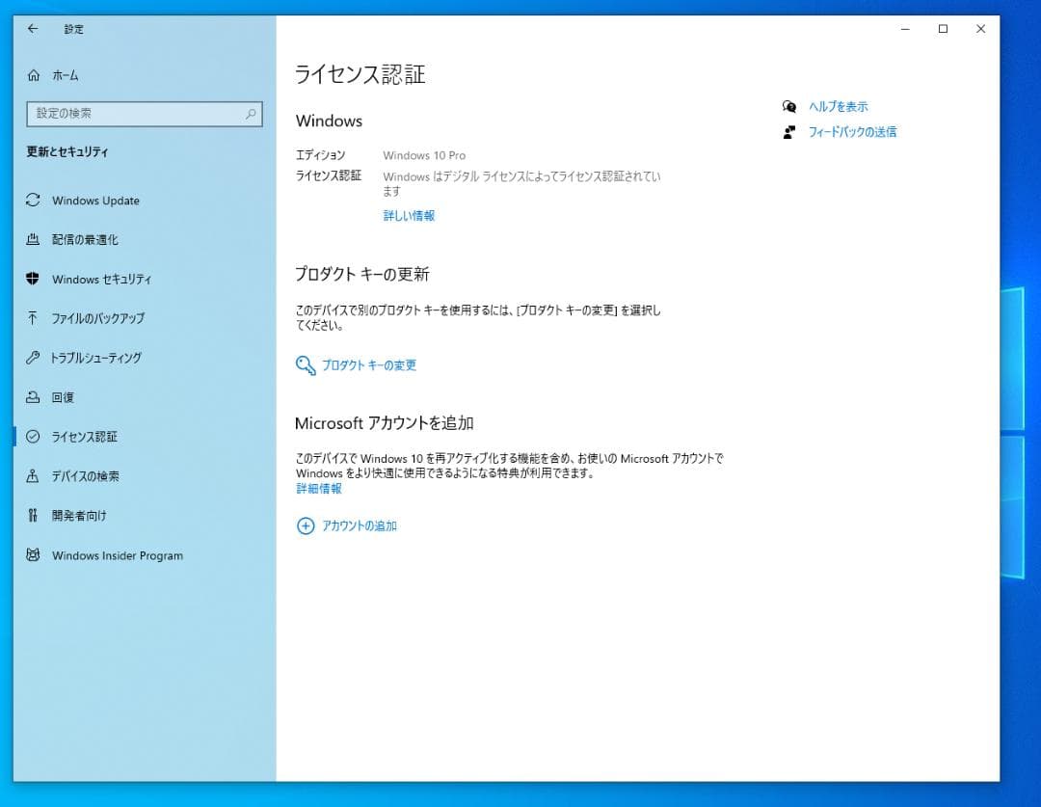
Task: Click the help balloon icon near ヘルプを表示
Action: [789, 107]
